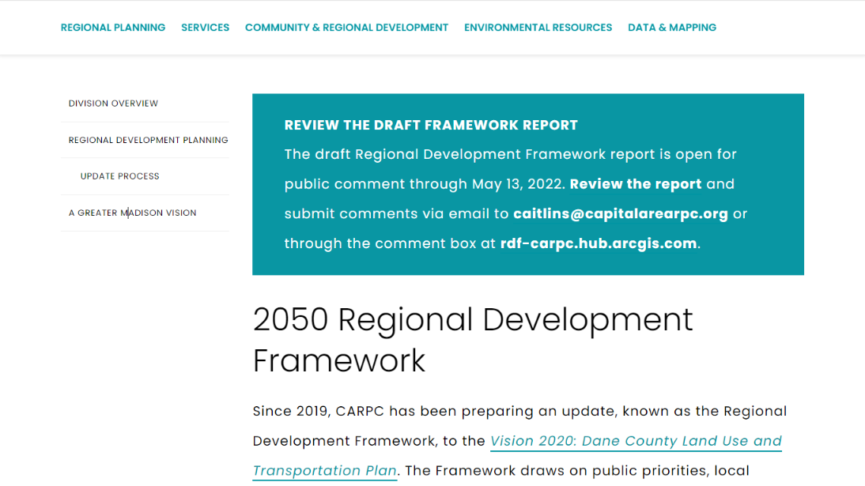This screenshot has height=486, width=865.
Task: Click the word 'Framework' in the main title
Action: click(338, 361)
